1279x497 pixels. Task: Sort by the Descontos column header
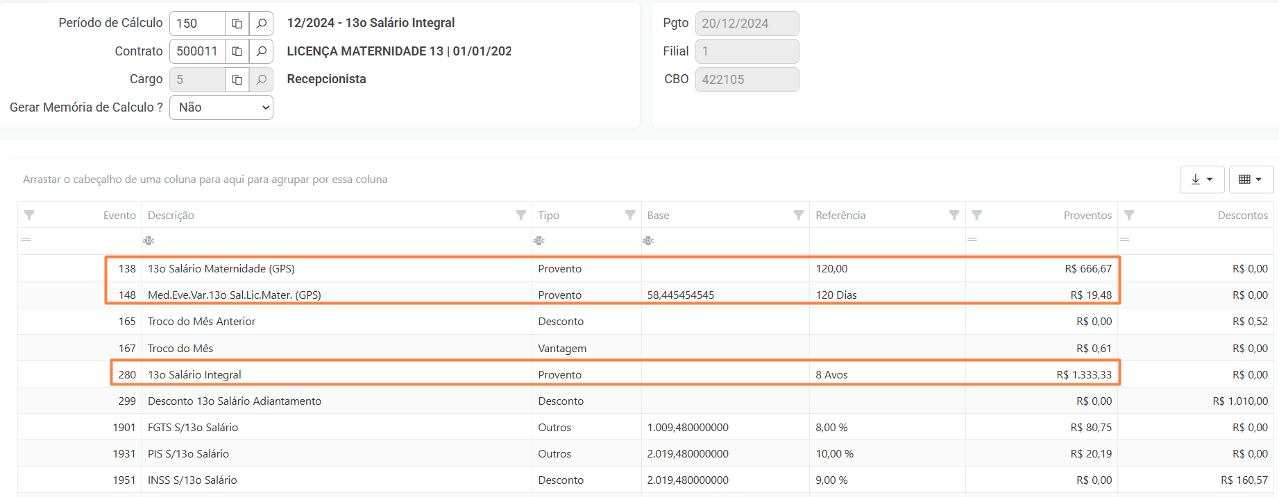coord(1242,216)
